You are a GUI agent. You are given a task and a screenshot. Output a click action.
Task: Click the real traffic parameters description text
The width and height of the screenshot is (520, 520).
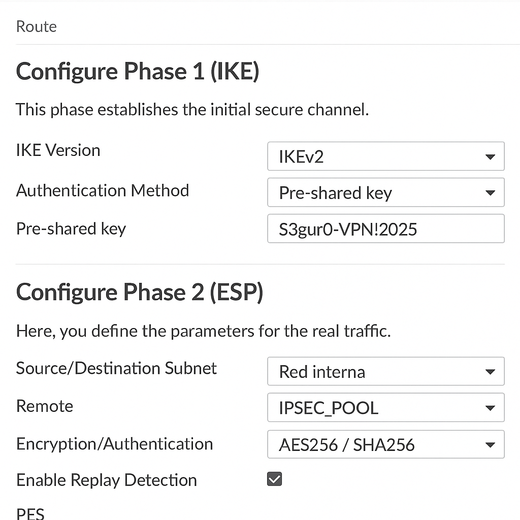click(203, 332)
